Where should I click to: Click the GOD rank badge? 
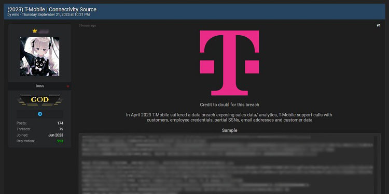pyautogui.click(x=40, y=100)
